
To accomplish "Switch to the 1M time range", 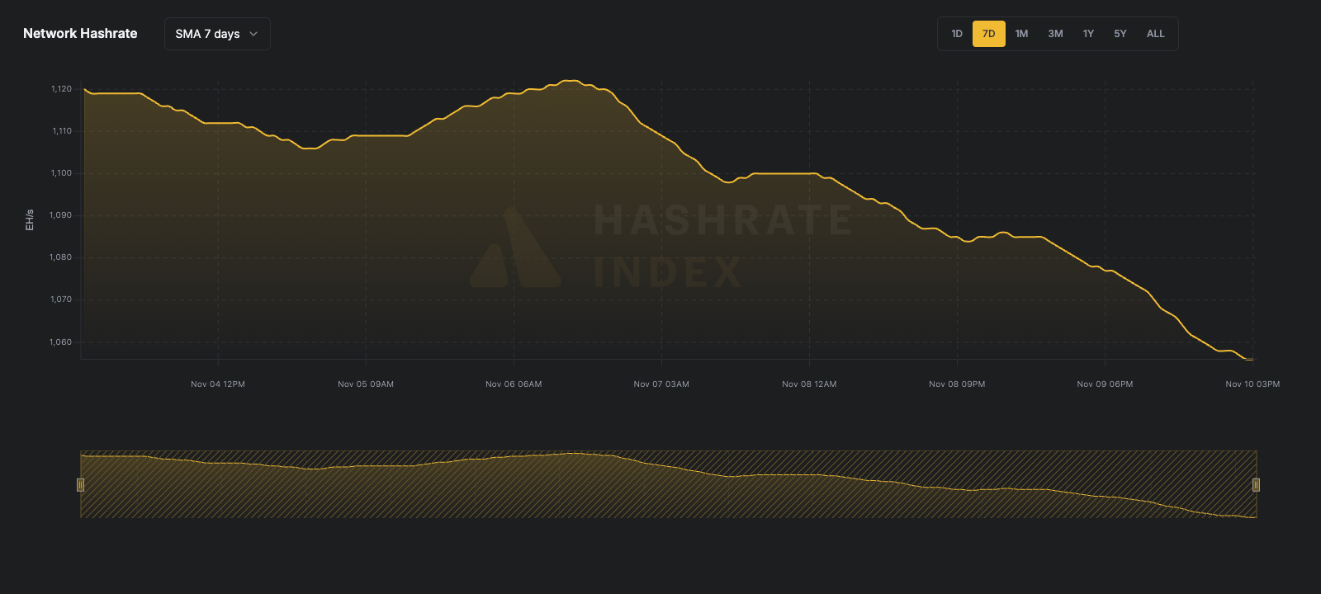I will tap(1021, 34).
